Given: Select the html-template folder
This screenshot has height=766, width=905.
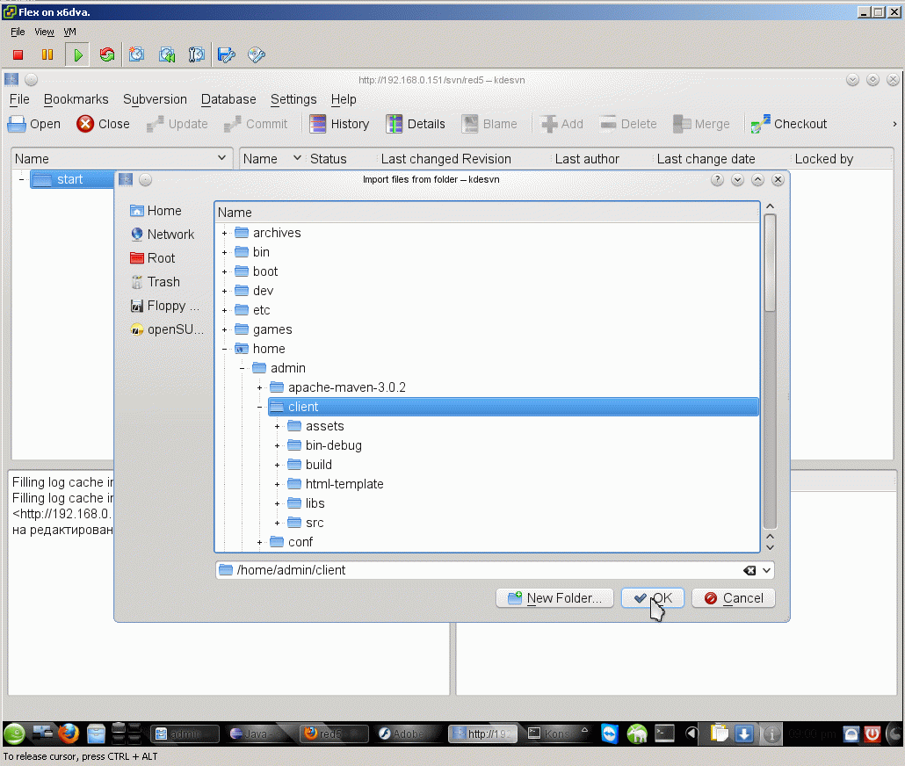Looking at the screenshot, I should (x=336, y=484).
